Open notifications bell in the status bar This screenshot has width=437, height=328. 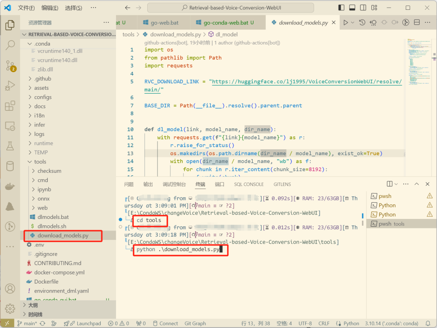tap(428, 323)
